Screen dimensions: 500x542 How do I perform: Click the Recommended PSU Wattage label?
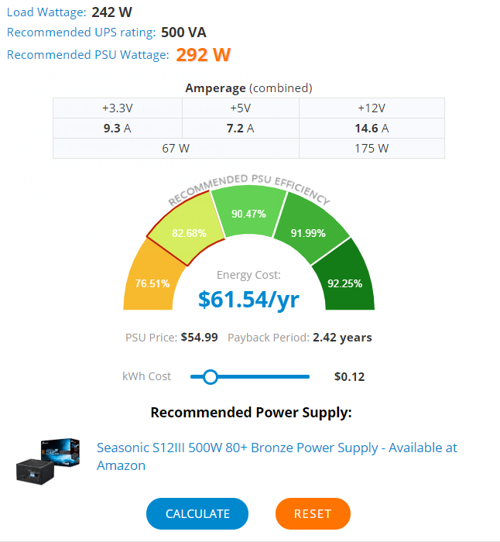tap(87, 55)
